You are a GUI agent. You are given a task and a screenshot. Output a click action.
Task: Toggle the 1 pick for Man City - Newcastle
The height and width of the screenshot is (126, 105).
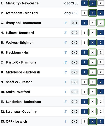[85, 3]
